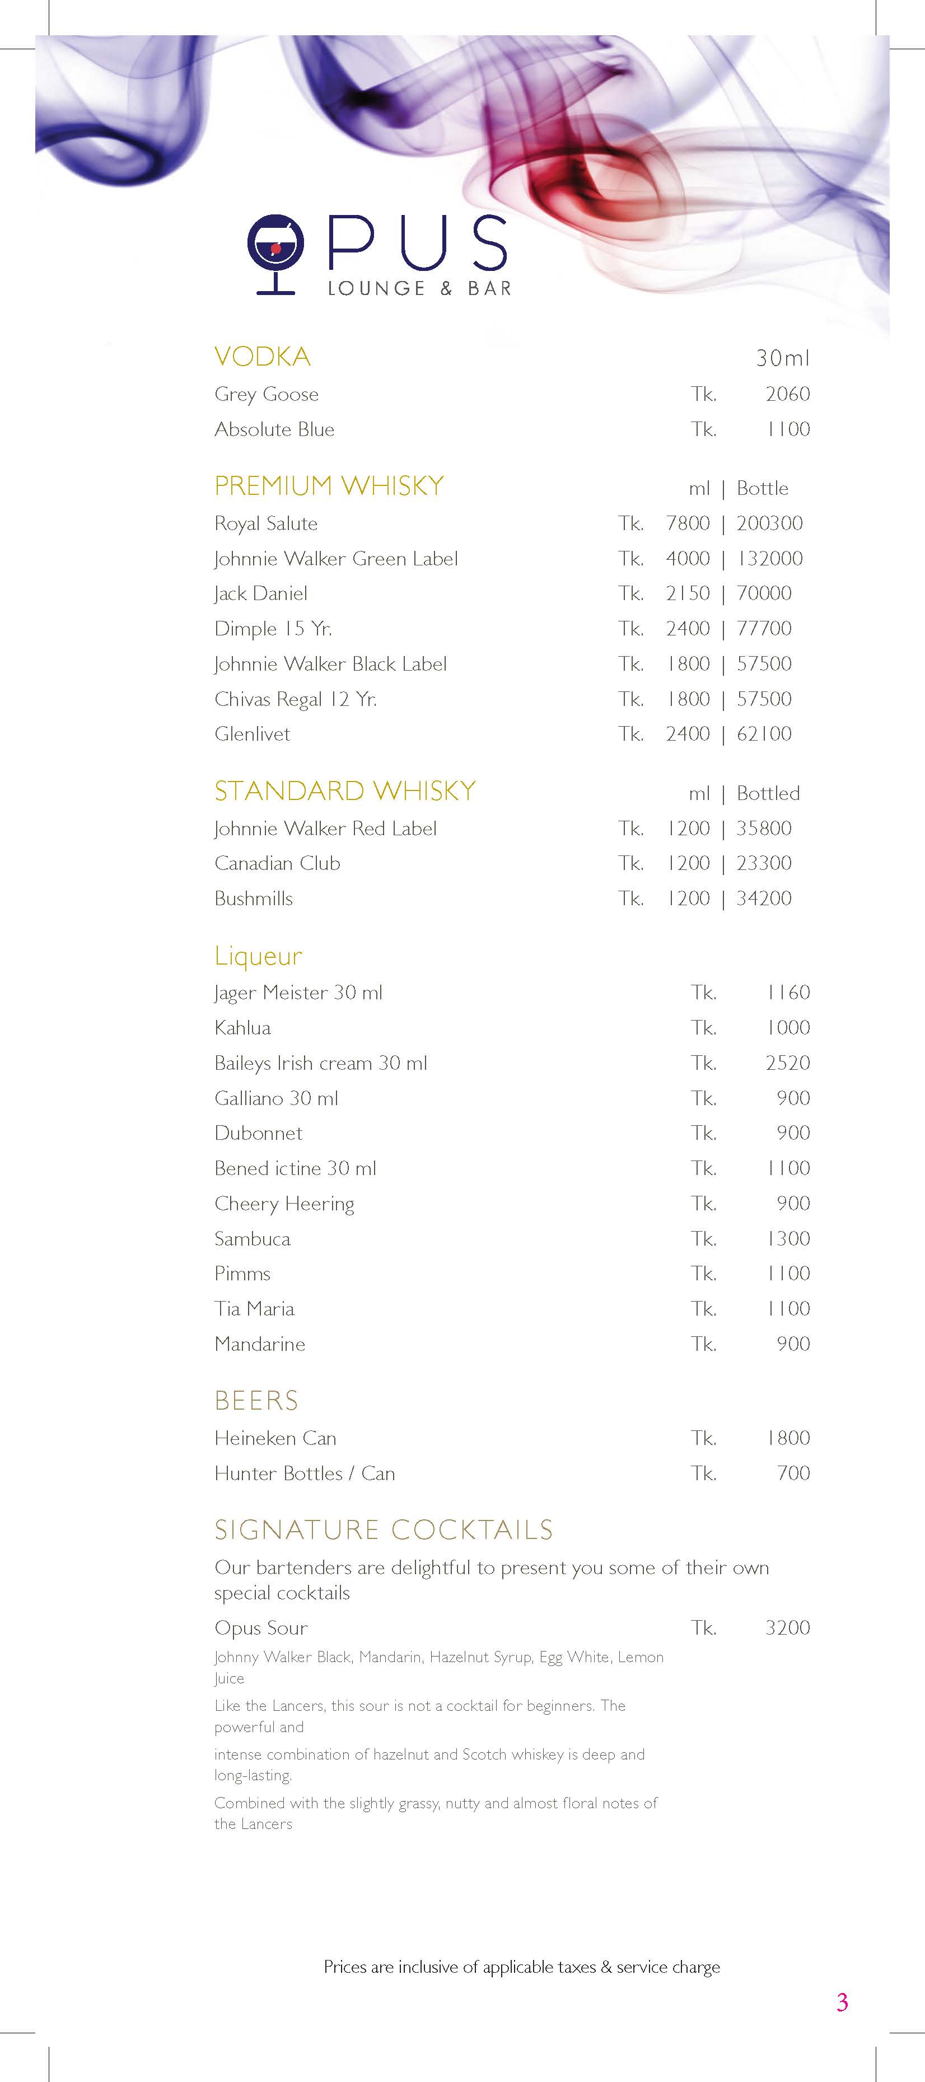Click the Absolute Blue vodka entry

click(274, 429)
